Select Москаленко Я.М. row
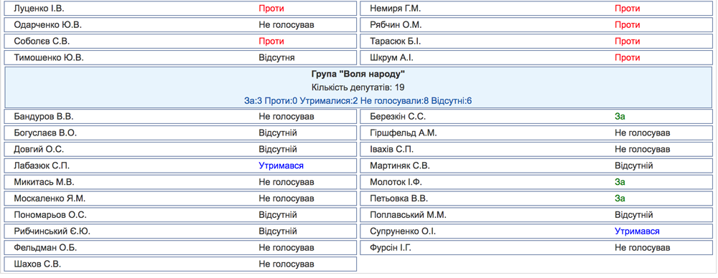This screenshot has height=278, width=718. click(x=180, y=198)
